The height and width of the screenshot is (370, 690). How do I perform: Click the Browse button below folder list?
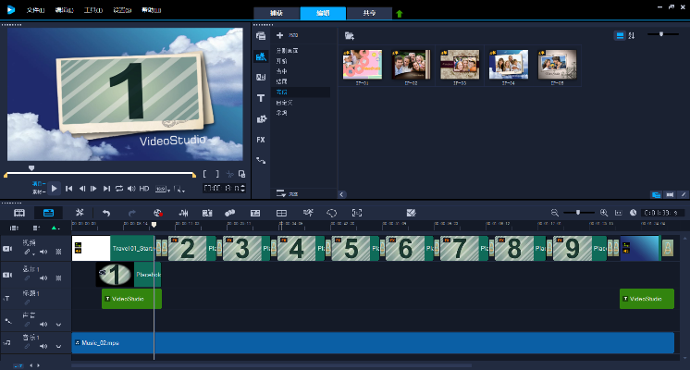(287, 193)
